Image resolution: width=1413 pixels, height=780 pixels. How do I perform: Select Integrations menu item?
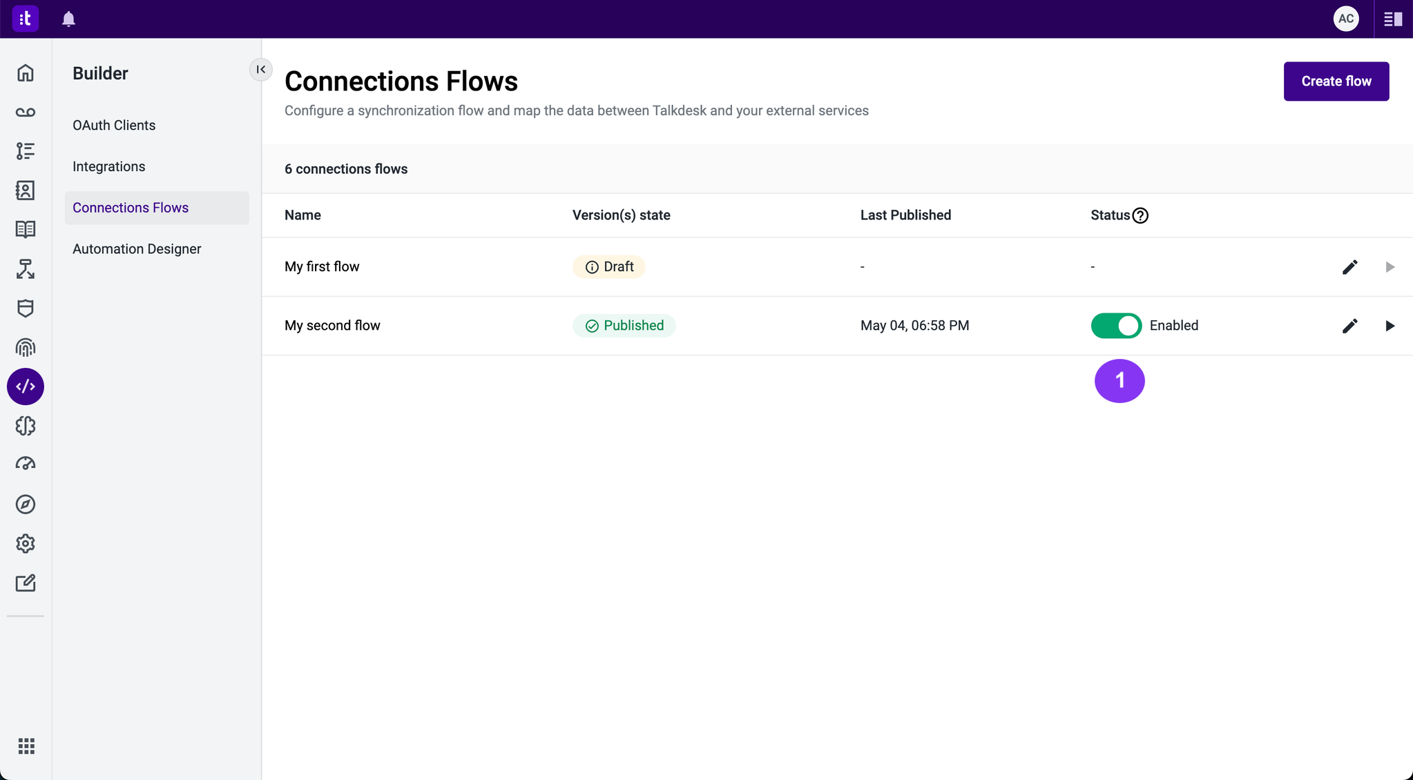pyautogui.click(x=108, y=166)
